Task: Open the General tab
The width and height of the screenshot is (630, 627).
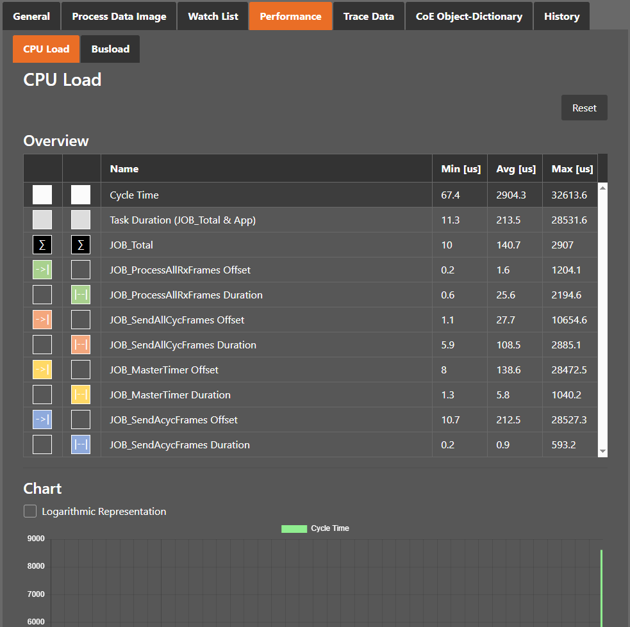Action: coord(31,16)
